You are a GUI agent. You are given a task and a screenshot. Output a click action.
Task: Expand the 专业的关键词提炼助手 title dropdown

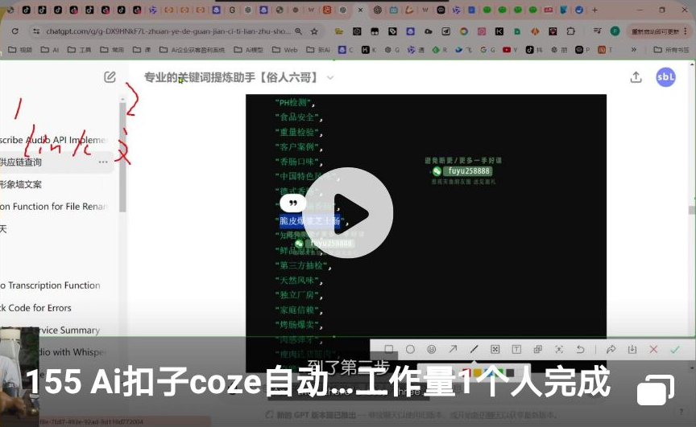[330, 78]
